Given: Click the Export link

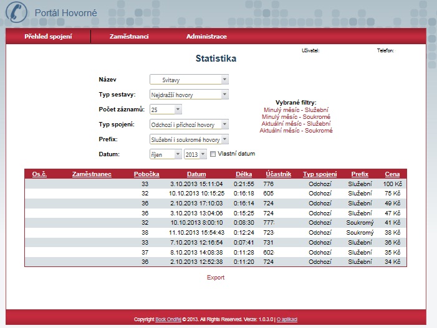Looking at the screenshot, I should (x=216, y=278).
